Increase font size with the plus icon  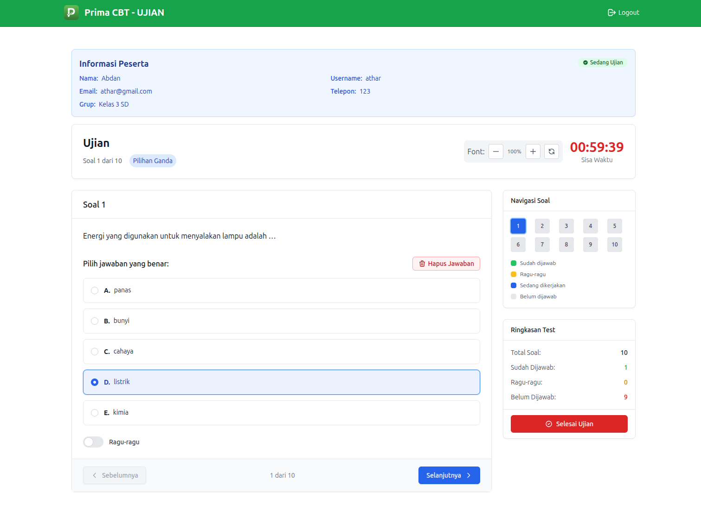(x=533, y=151)
